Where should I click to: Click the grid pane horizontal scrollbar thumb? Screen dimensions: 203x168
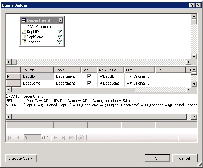click(73, 89)
